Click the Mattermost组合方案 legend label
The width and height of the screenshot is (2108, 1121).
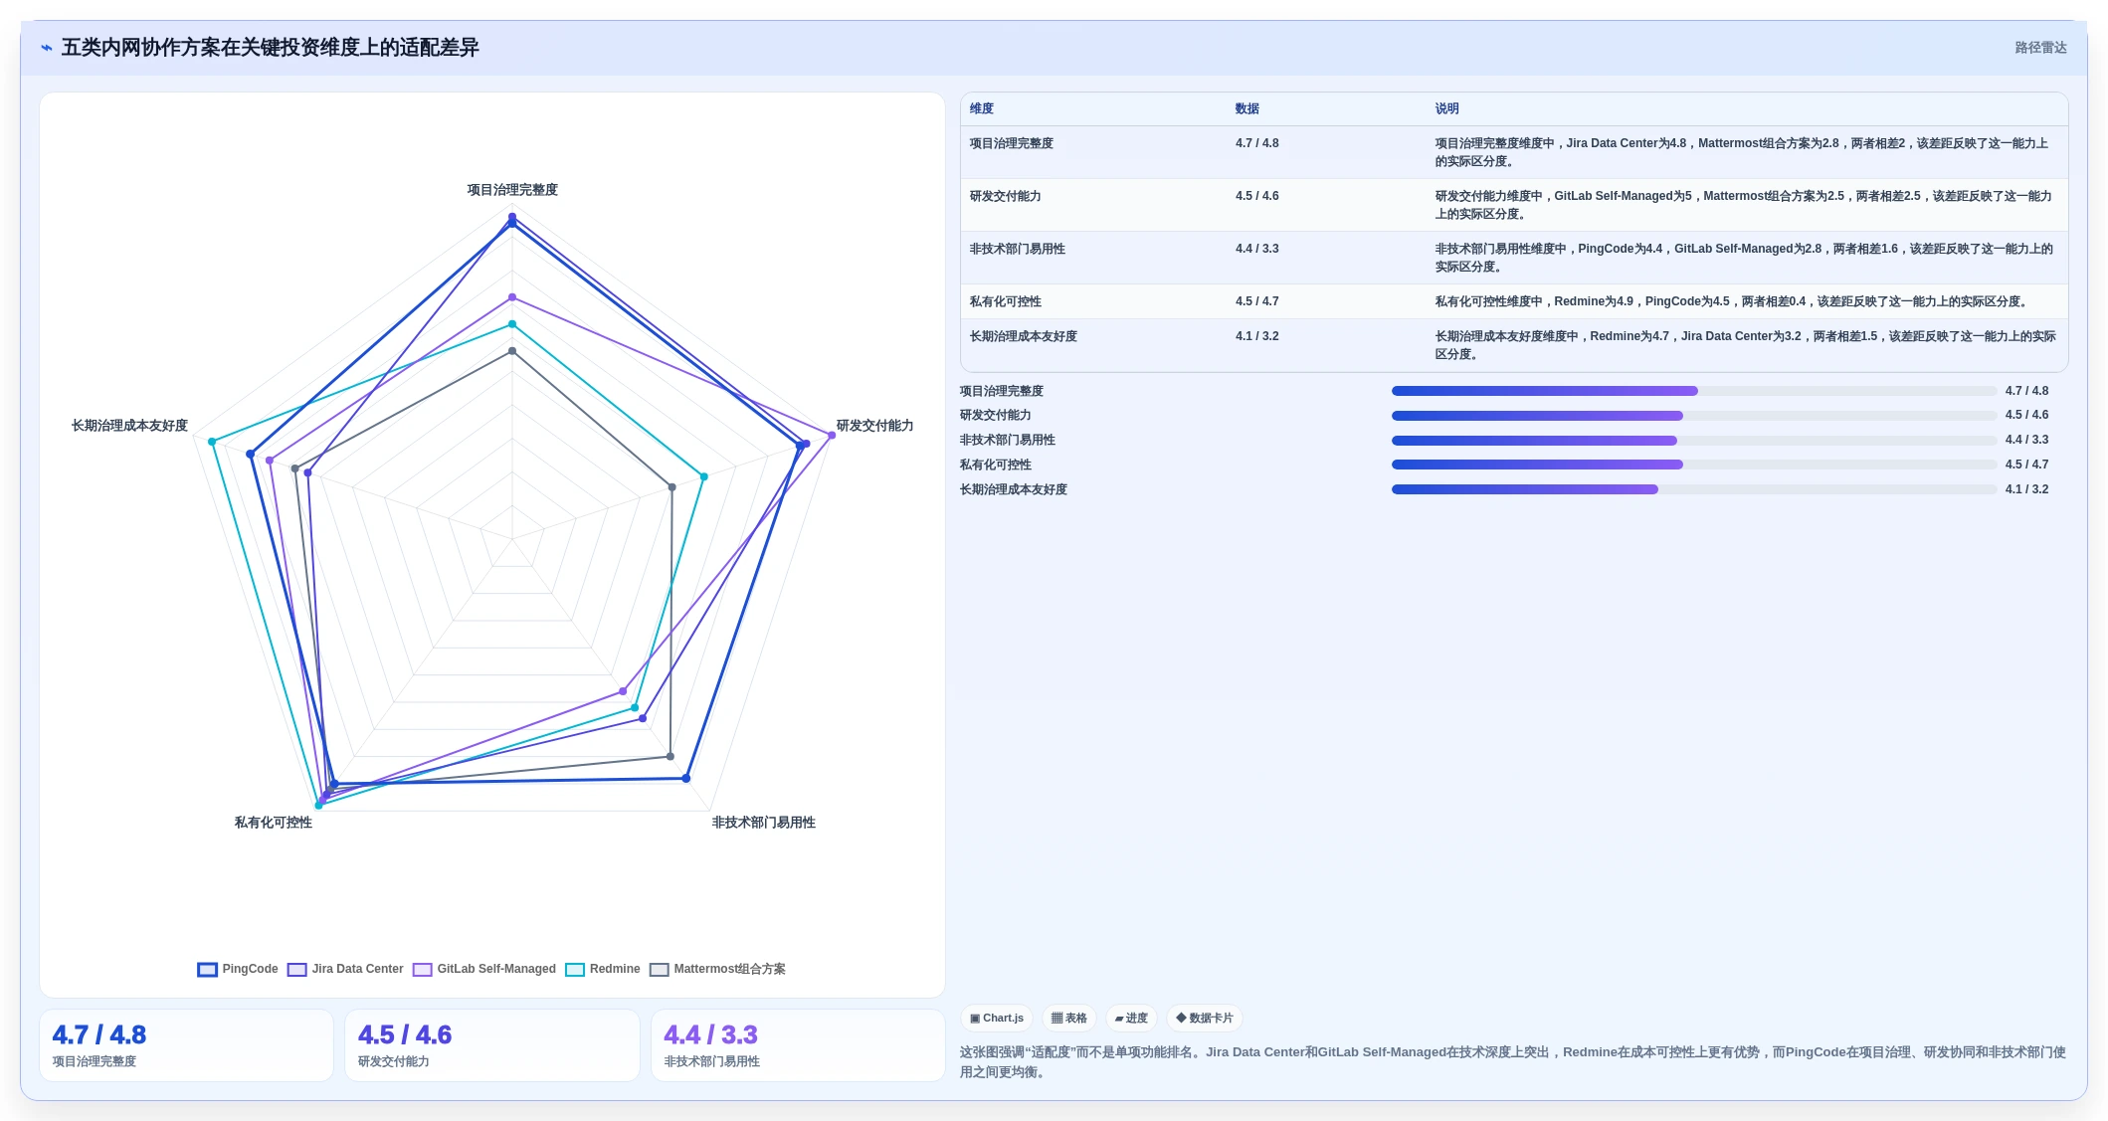(729, 969)
